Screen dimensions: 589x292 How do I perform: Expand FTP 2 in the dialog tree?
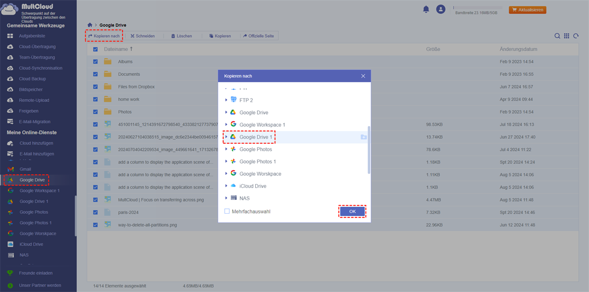[x=226, y=100]
